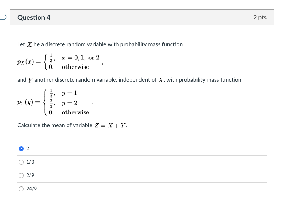Click the label text "2" beside its radio
This screenshot has height=214, width=297.
28,149
